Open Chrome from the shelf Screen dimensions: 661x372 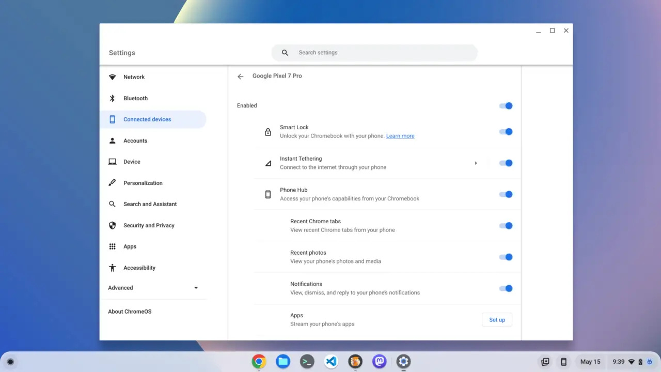[259, 362]
